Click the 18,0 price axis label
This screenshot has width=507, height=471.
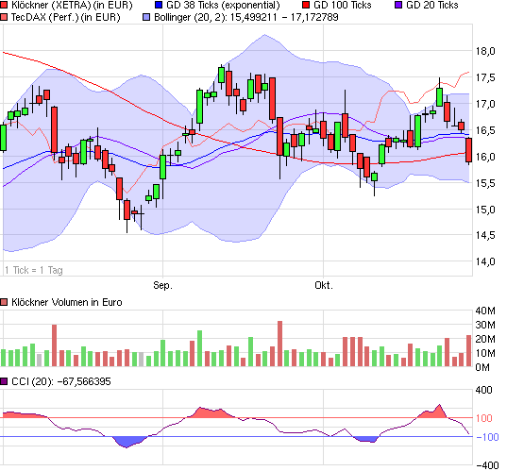(485, 51)
